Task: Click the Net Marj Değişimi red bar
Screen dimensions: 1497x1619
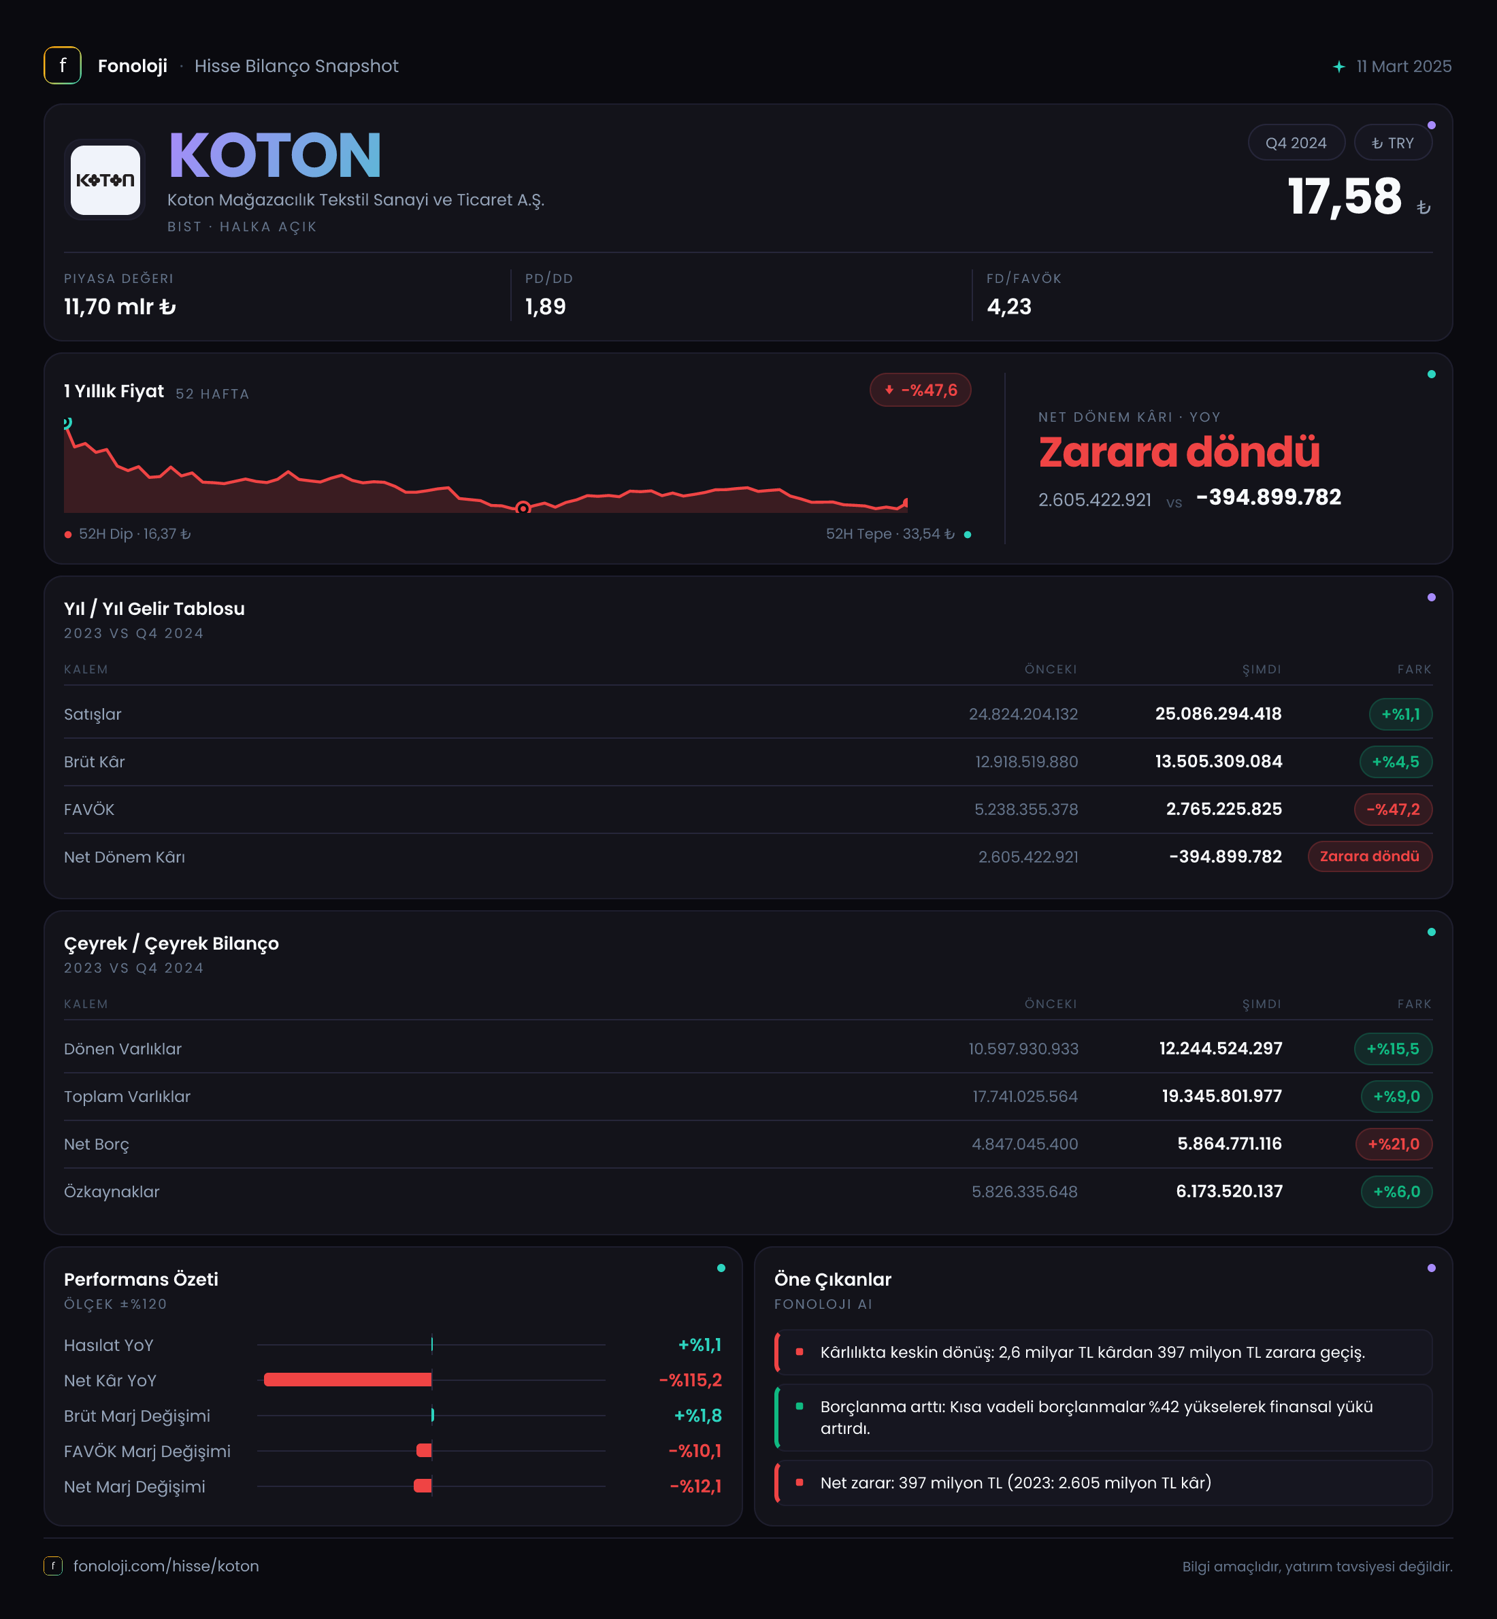Action: [x=423, y=1486]
